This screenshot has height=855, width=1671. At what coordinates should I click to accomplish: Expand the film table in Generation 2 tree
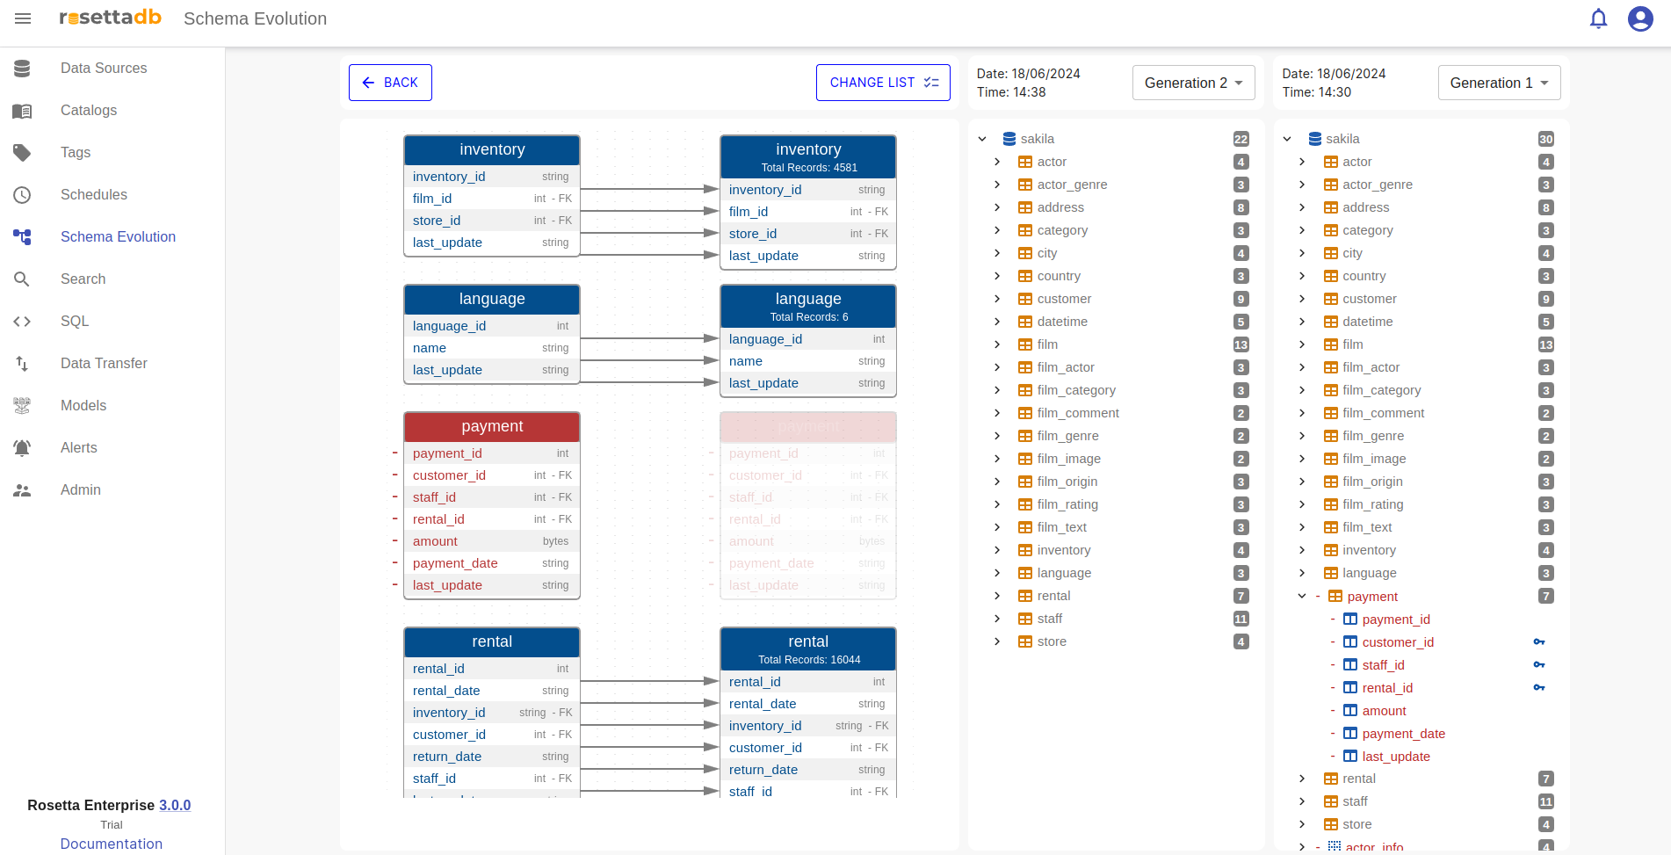[997, 344]
